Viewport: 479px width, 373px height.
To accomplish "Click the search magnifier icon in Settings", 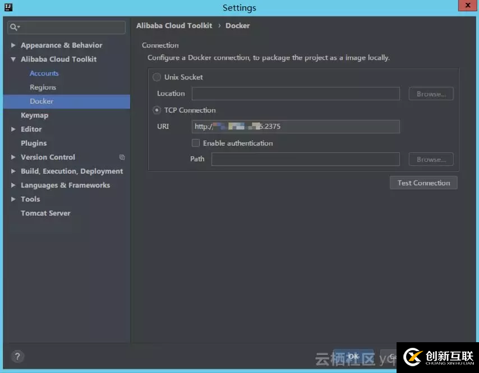I will [14, 27].
